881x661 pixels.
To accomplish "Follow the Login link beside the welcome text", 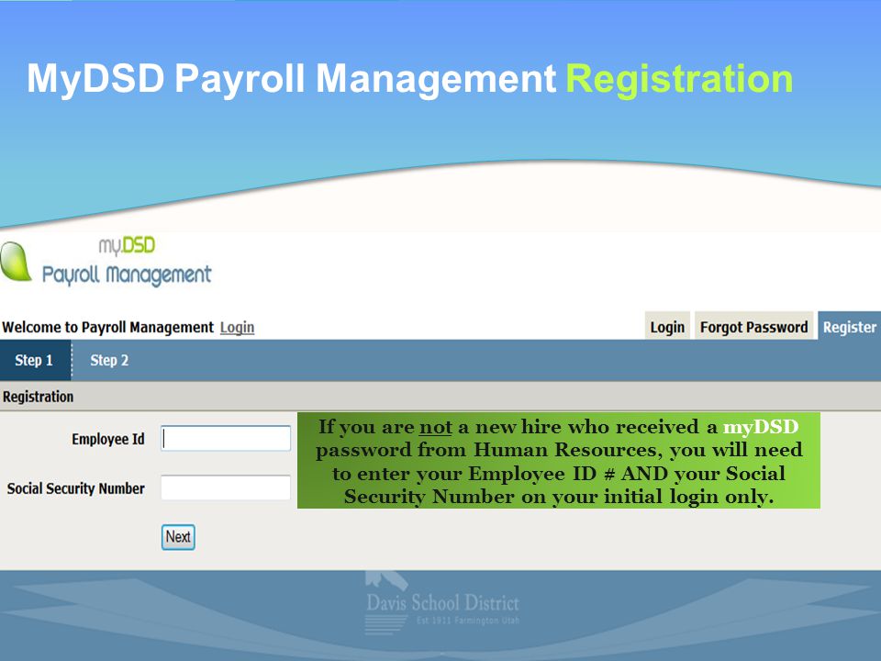I will click(x=237, y=327).
